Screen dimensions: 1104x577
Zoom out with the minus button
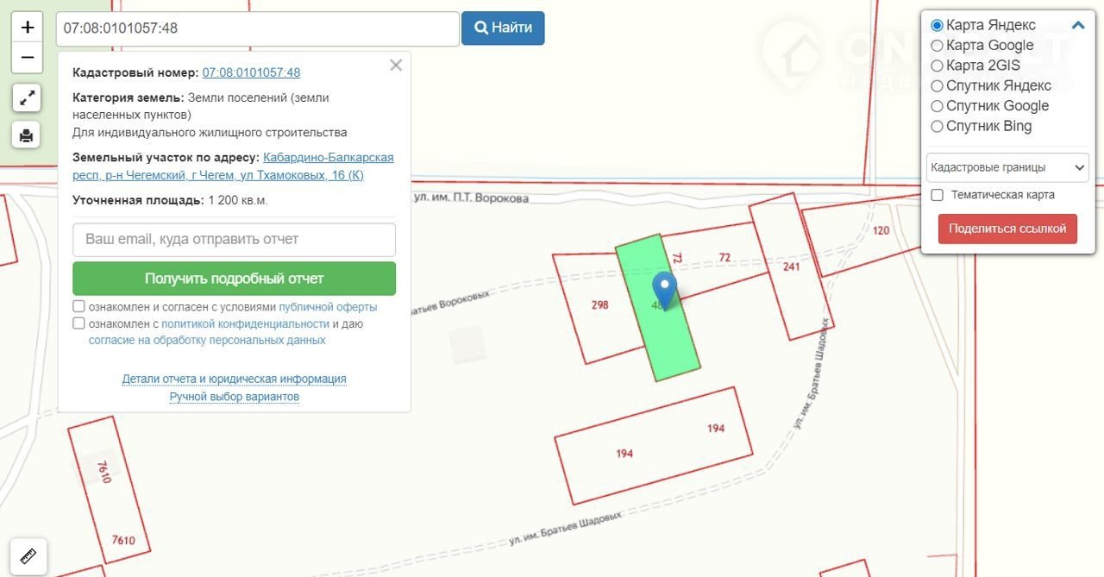(27, 58)
